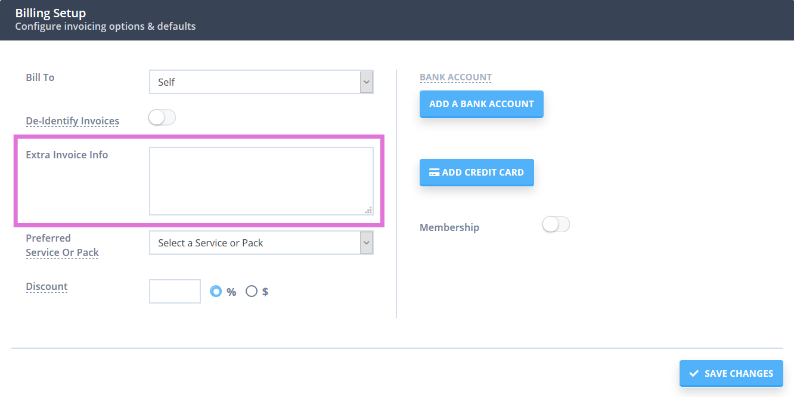This screenshot has width=794, height=397.
Task: Click the resize grip on Extra Invoice Info box
Action: click(368, 210)
